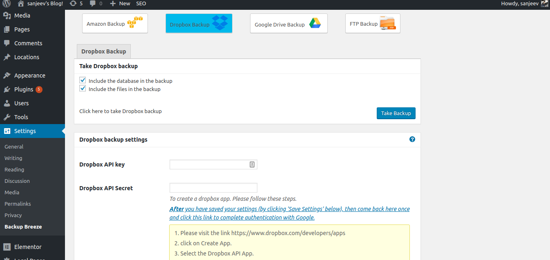This screenshot has height=260, width=550.
Task: Click the updates refresh icon in admin bar
Action: [x=73, y=4]
